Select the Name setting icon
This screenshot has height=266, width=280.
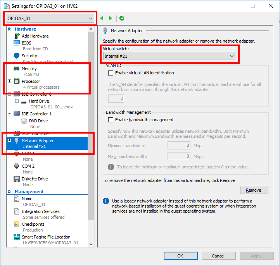[16, 199]
